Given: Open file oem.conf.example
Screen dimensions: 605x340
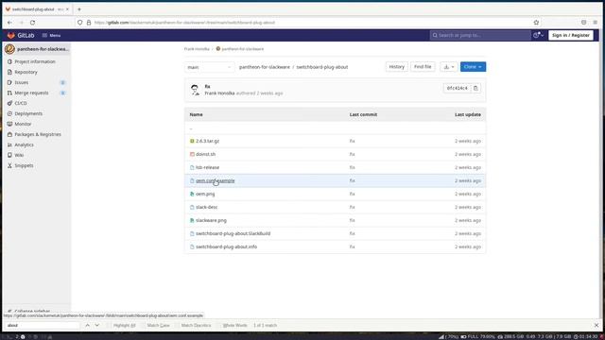Looking at the screenshot, I should pos(215,180).
